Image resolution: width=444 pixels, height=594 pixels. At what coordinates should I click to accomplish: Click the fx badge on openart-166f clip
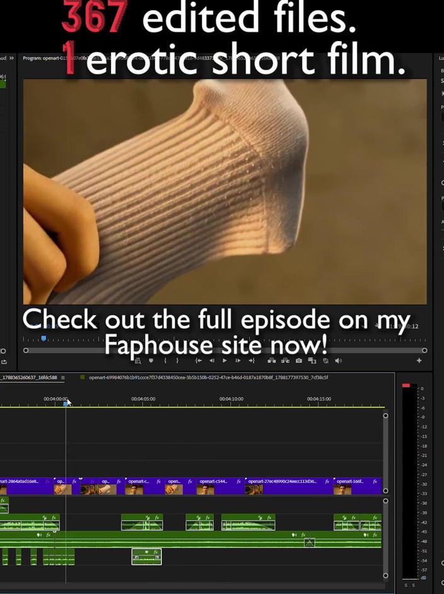(375, 482)
